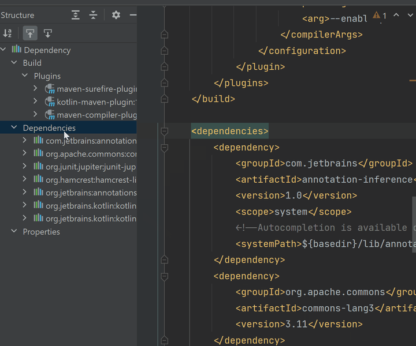This screenshot has height=346, width=416.
Task: Toggle Autoscroll from Source button
Action: pos(48,33)
